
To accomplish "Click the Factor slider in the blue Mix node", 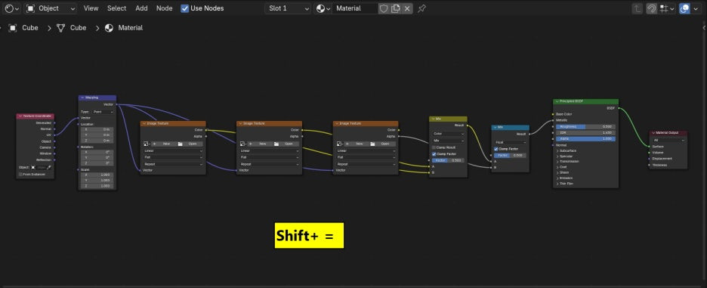I will (511, 155).
